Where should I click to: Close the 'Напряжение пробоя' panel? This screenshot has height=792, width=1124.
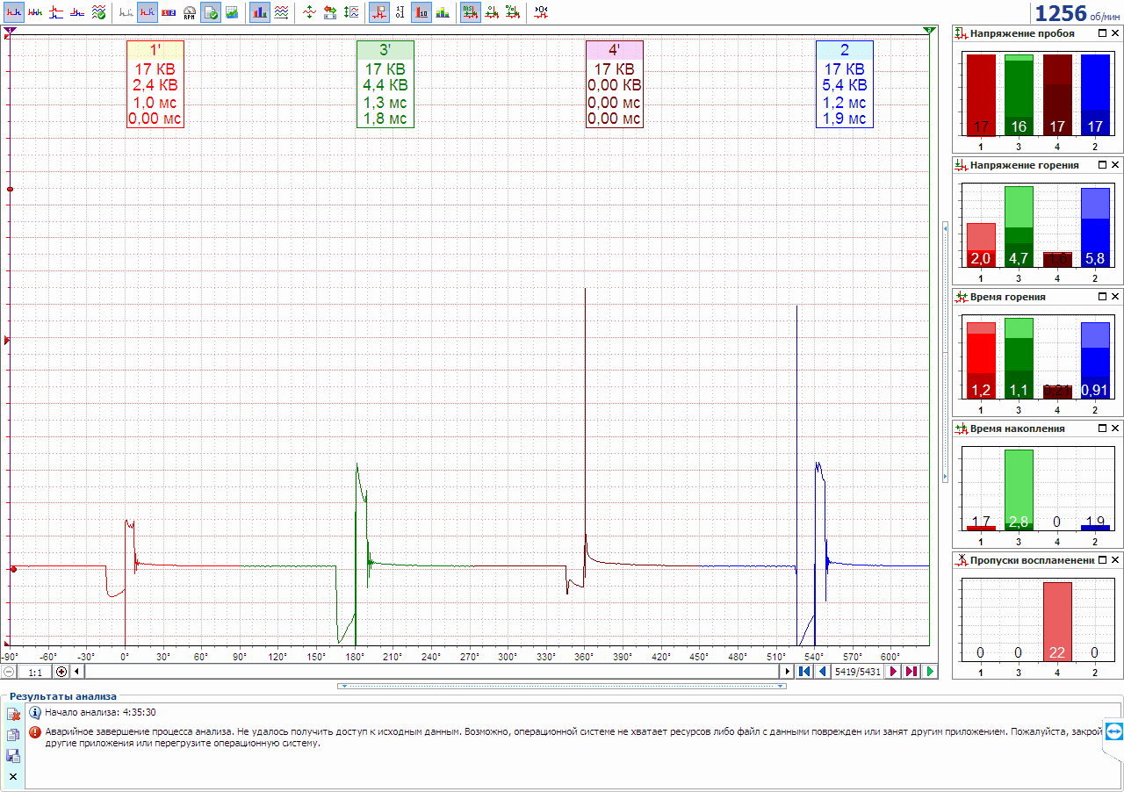(1115, 32)
